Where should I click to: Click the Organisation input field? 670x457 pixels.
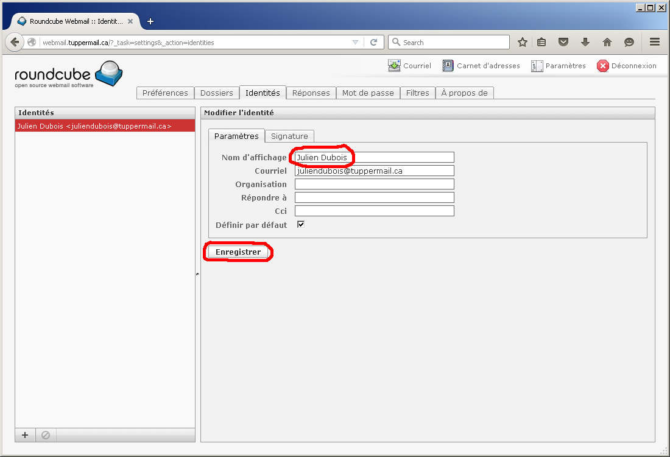(x=374, y=184)
